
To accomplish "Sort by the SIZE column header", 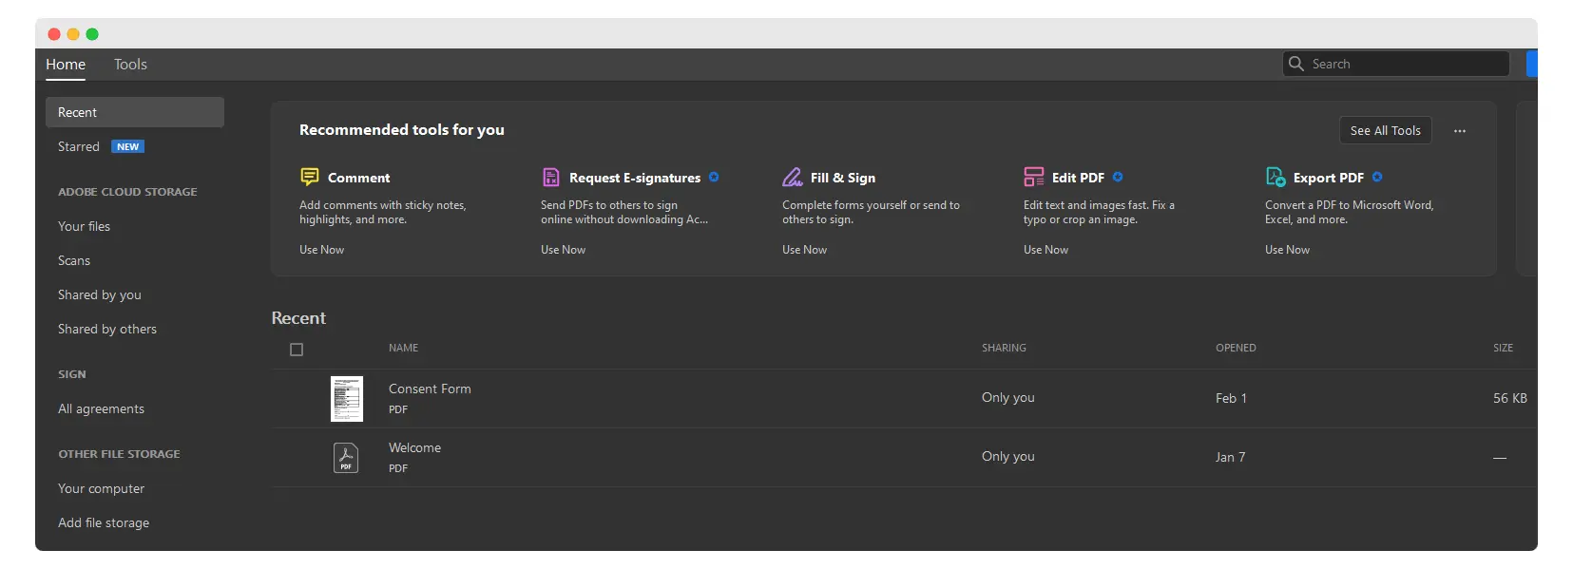I will click(1503, 348).
